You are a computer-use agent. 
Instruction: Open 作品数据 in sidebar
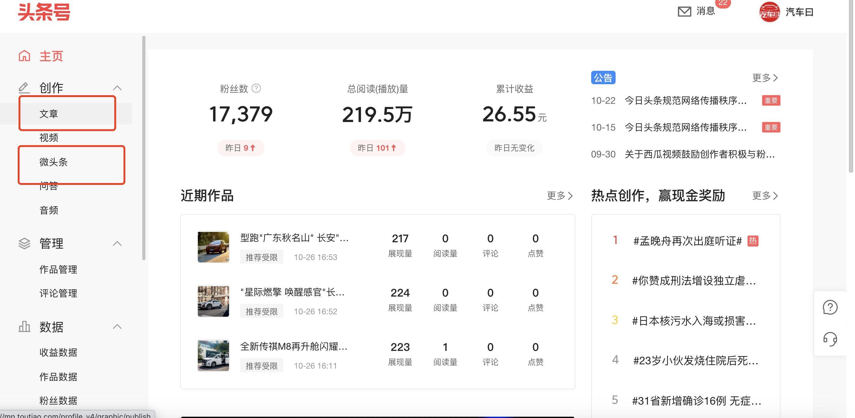(58, 377)
